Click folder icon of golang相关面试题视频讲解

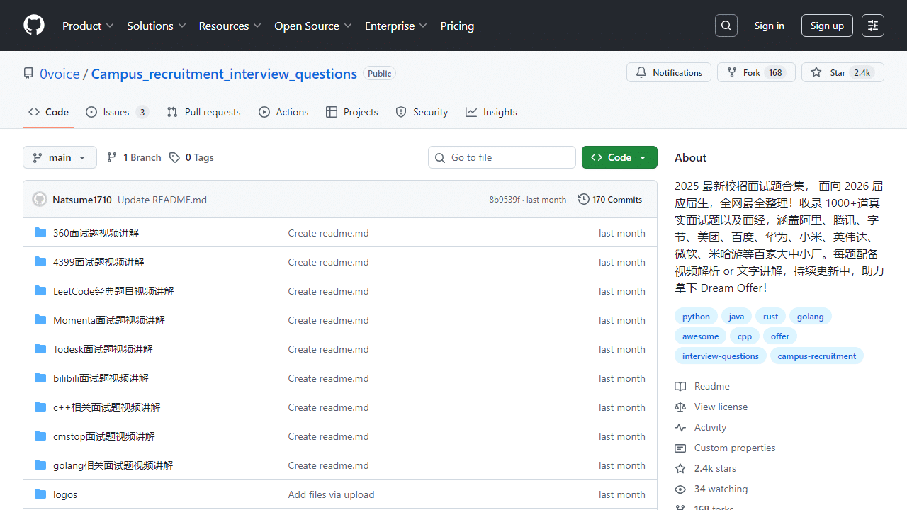click(40, 465)
